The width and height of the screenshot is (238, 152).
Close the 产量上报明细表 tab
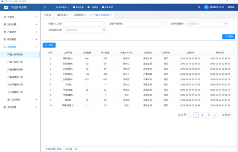click(x=111, y=15)
